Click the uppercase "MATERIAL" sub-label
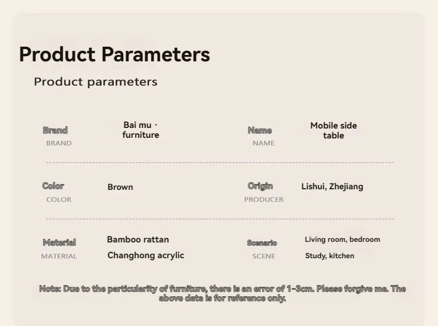Image resolution: width=438 pixels, height=326 pixels. point(59,256)
